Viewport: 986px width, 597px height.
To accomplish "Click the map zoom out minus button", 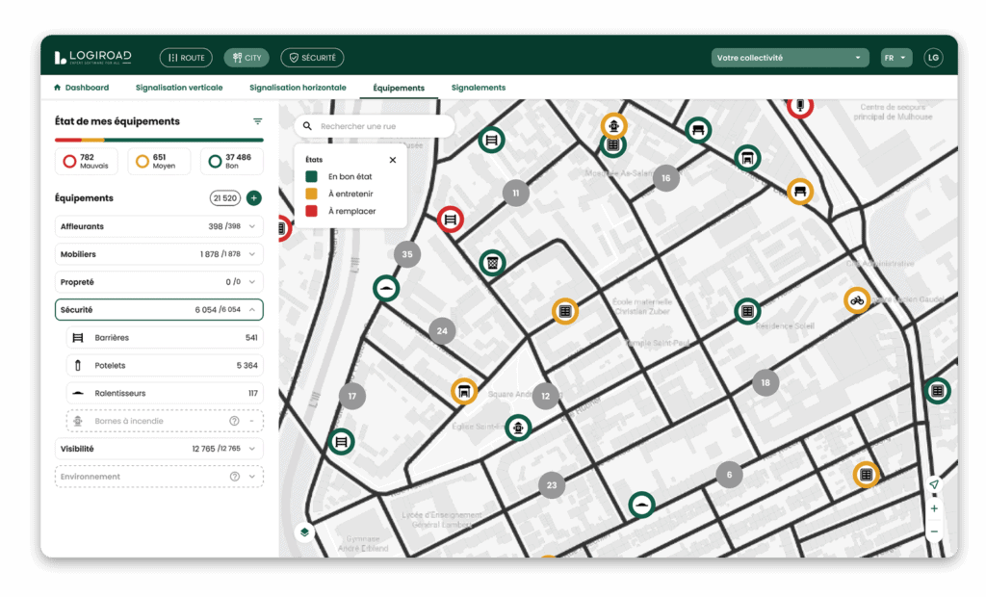I will pyautogui.click(x=933, y=531).
